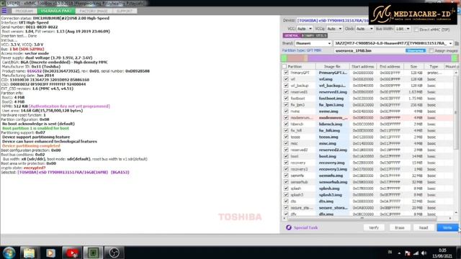
Task: Click the purple partition map segment
Action: click(x=380, y=58)
